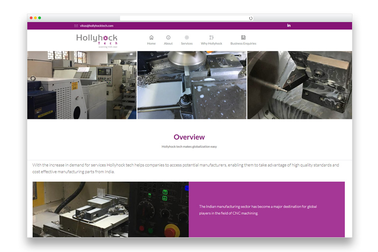Screen dimensions: 378x252
Task: Reload page with the refresh icon
Action: coord(251,18)
